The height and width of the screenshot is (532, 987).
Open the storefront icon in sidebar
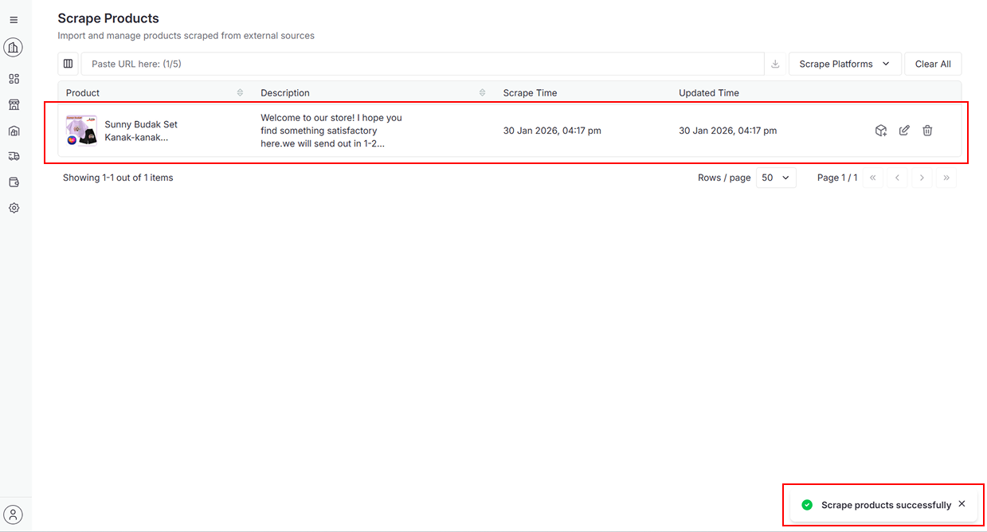pyautogui.click(x=14, y=105)
